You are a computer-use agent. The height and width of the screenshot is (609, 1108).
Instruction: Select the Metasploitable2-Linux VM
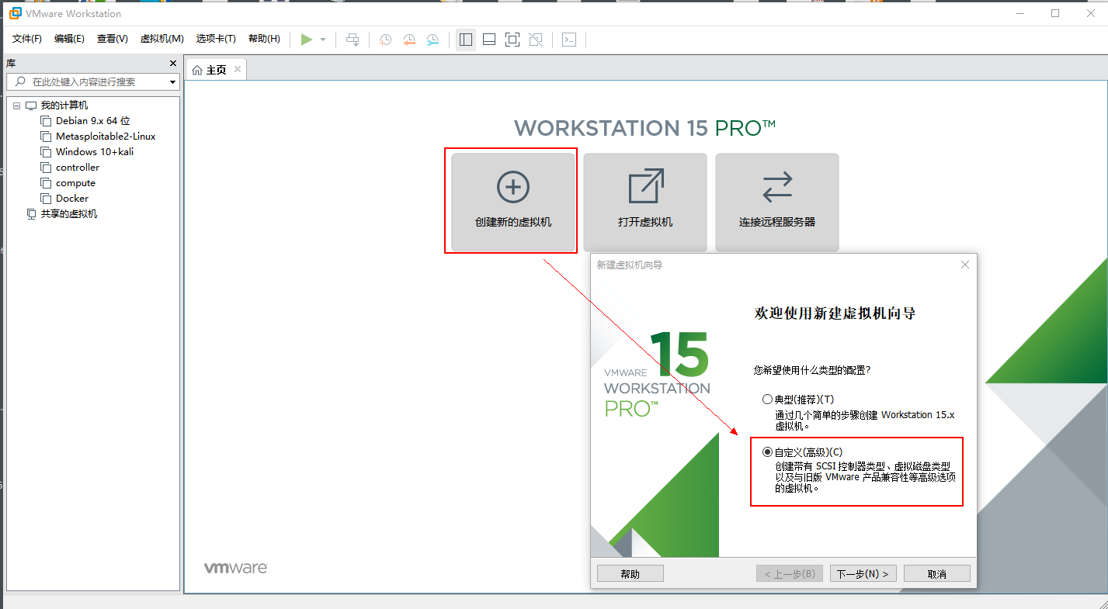pos(106,137)
